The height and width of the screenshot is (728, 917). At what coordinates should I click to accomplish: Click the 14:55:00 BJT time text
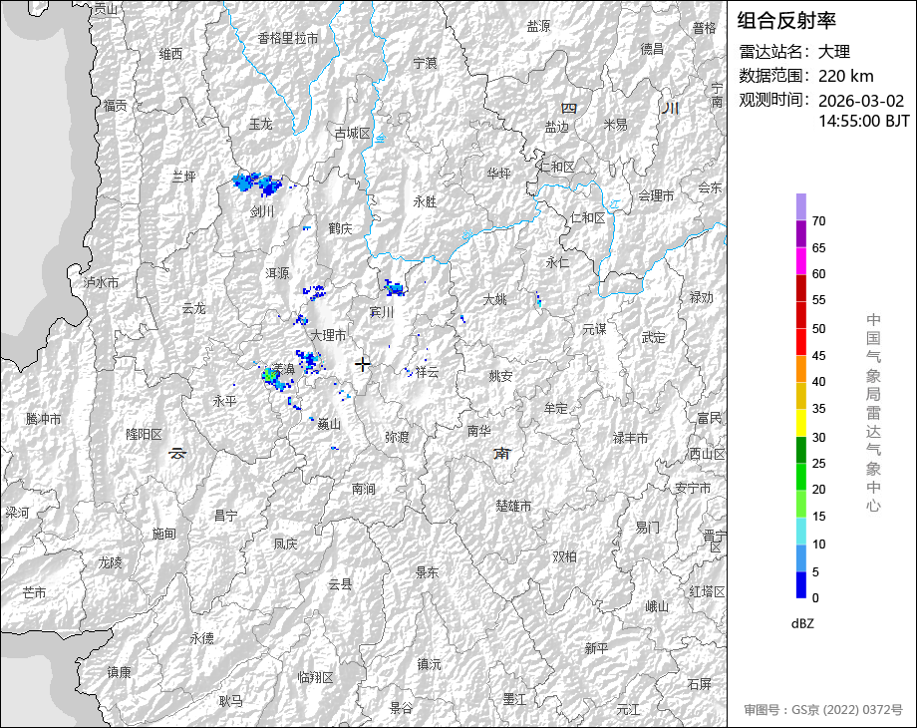(x=864, y=121)
